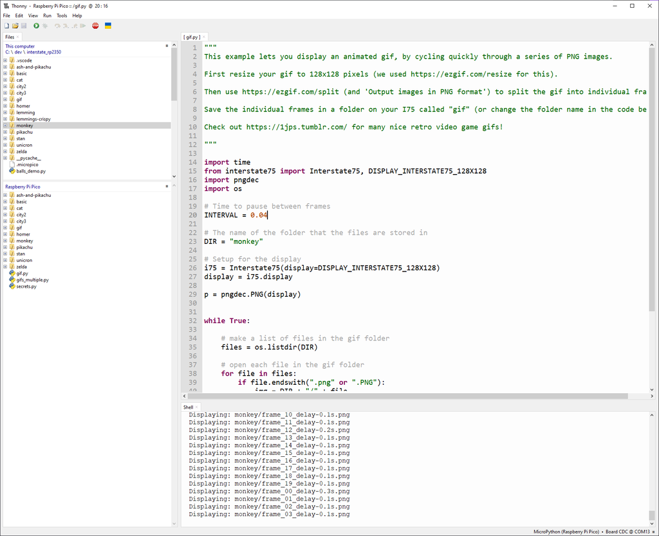
Task: Click the Debug current script bug icon
Action: coord(45,26)
